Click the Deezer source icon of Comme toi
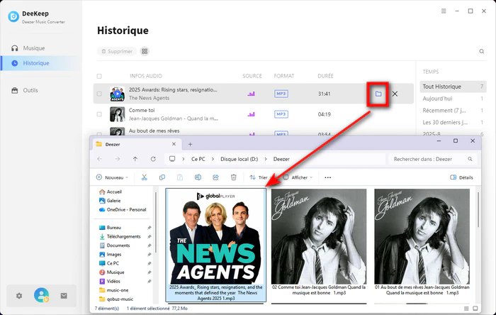Screen dimensions: 496x315 click(252, 114)
